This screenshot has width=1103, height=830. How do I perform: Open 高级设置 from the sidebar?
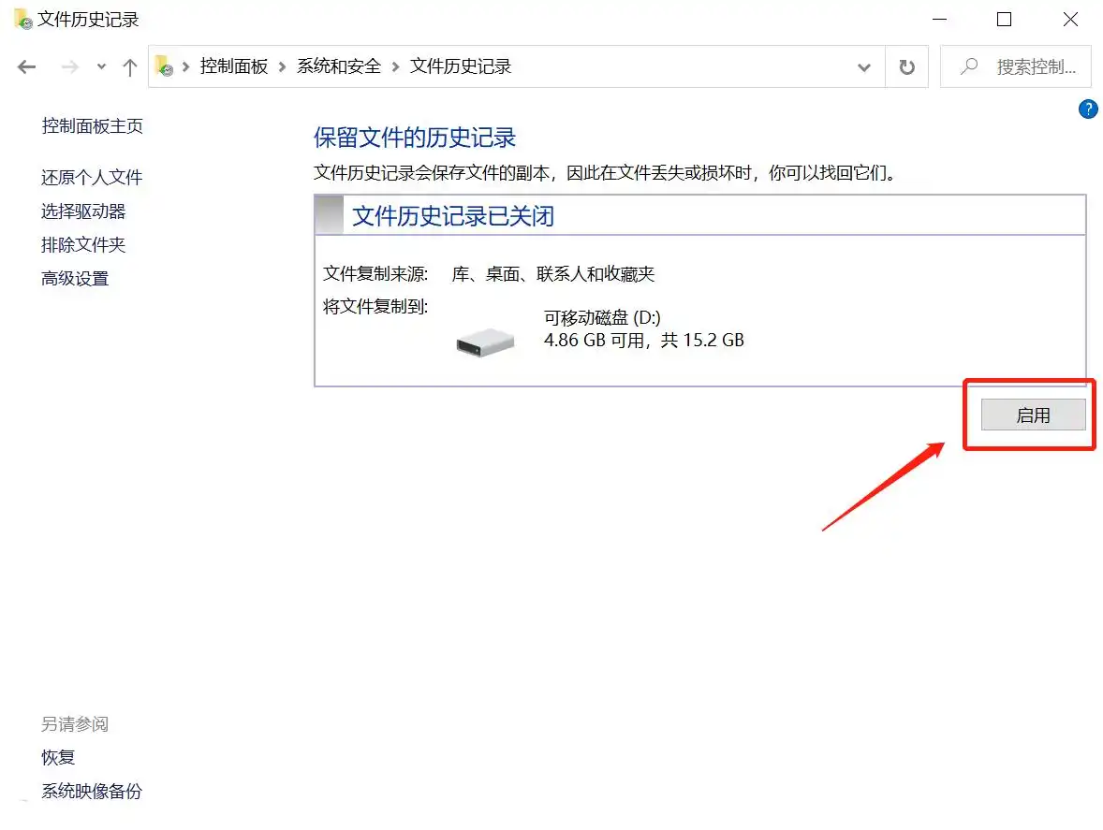pyautogui.click(x=74, y=278)
